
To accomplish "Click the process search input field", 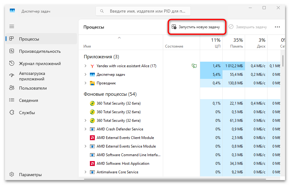I will click(x=147, y=11).
